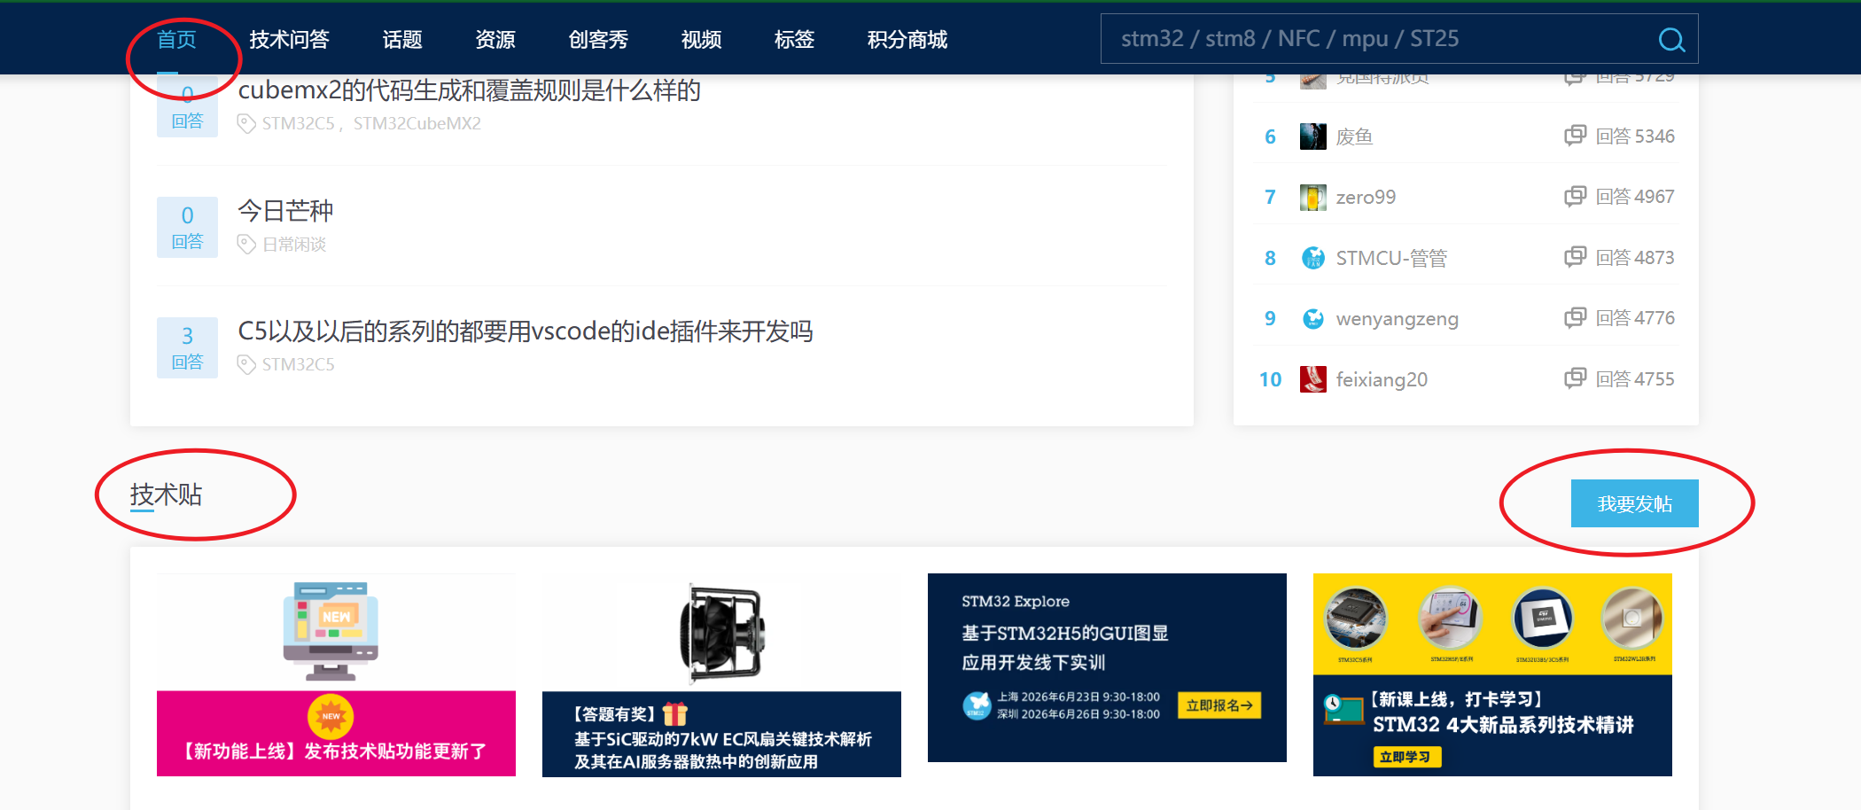
Task: Click the tag icon under the vscode question
Action: click(246, 365)
